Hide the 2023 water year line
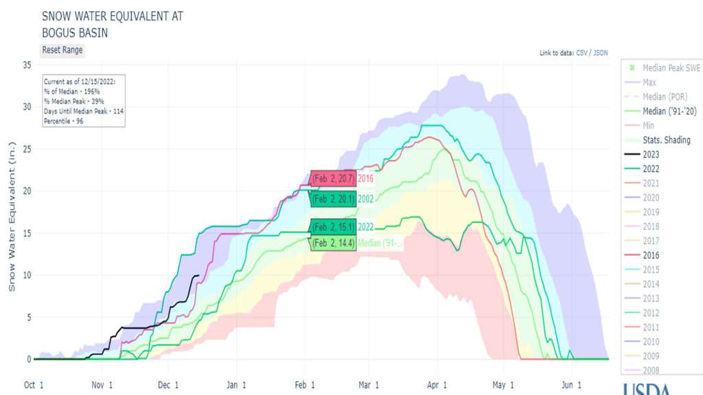This screenshot has height=395, width=703. 651,154
